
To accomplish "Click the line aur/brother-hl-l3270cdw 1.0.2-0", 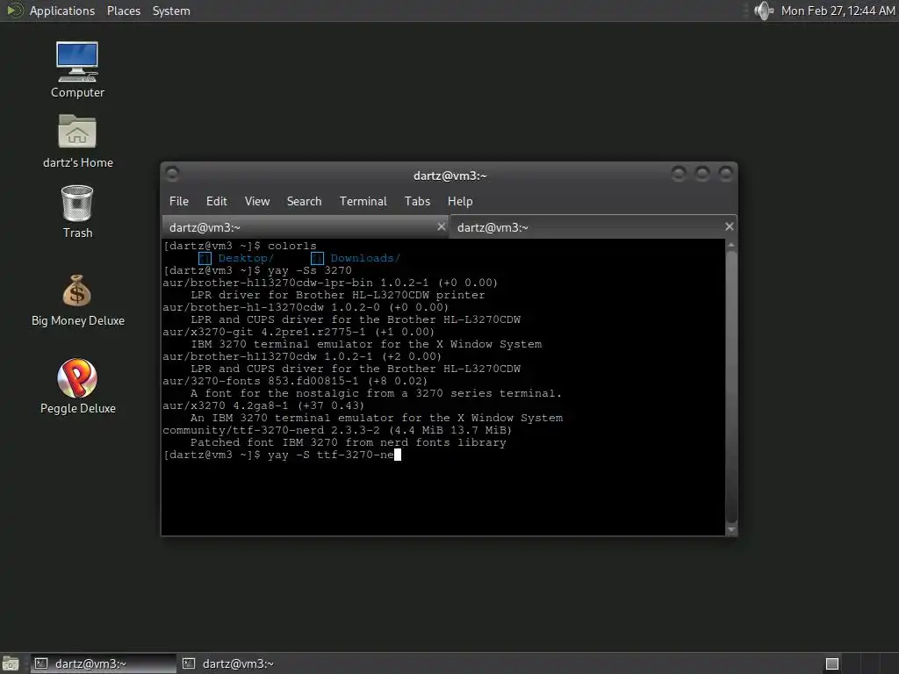I will point(306,307).
